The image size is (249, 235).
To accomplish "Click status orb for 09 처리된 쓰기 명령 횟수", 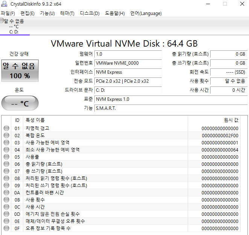I will tap(6, 185).
